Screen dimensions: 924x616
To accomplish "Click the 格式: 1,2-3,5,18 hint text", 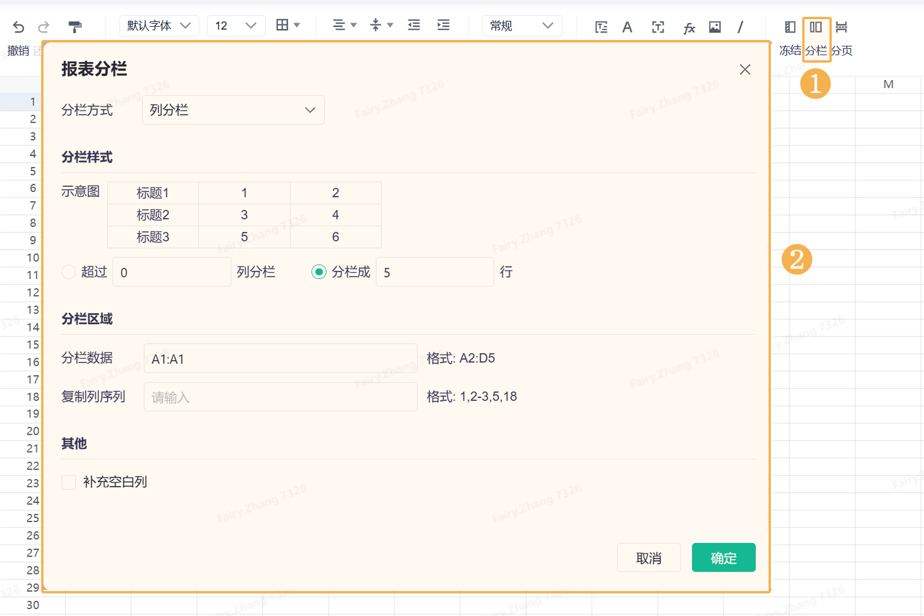I will (472, 396).
